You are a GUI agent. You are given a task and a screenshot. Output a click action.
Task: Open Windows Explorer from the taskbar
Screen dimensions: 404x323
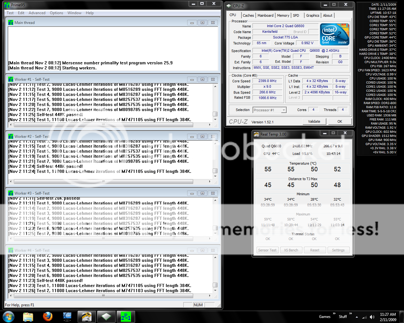click(x=28, y=316)
